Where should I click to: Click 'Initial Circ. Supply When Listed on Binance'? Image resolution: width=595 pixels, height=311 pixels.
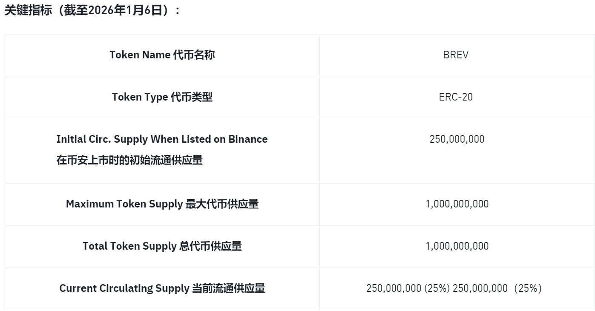[x=162, y=139]
